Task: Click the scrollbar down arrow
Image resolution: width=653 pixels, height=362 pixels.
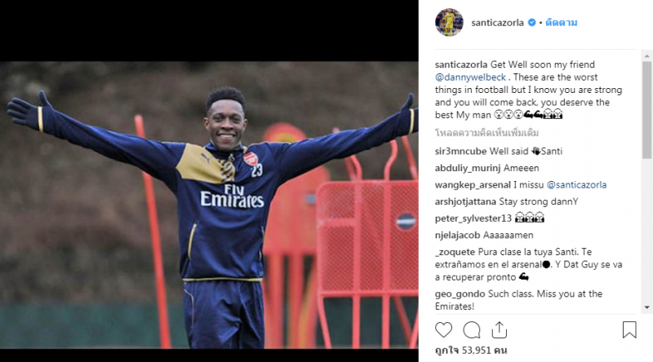Action: click(646, 307)
